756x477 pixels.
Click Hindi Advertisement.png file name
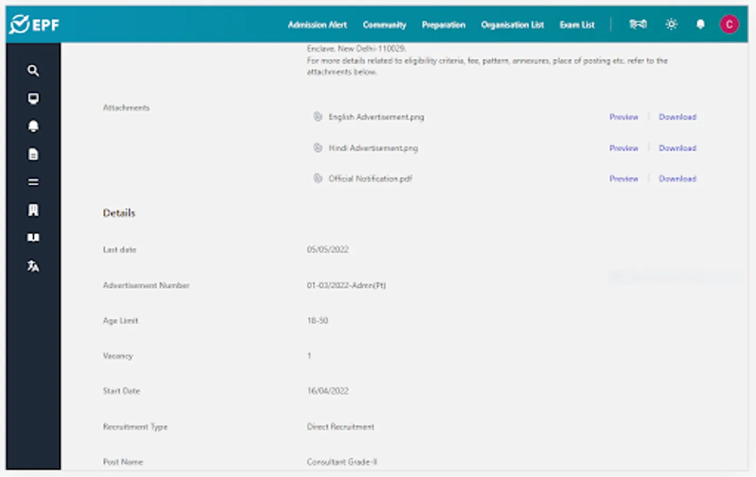pos(373,148)
